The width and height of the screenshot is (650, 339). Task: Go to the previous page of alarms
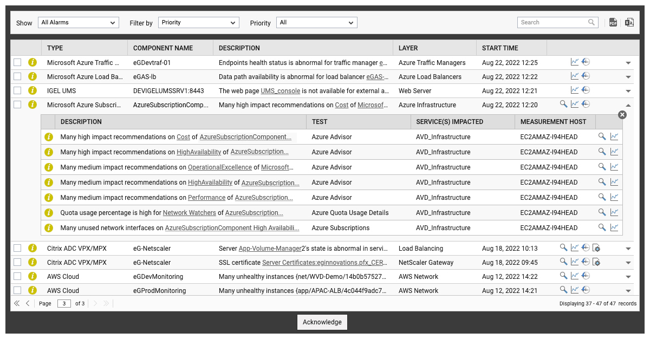tap(28, 303)
